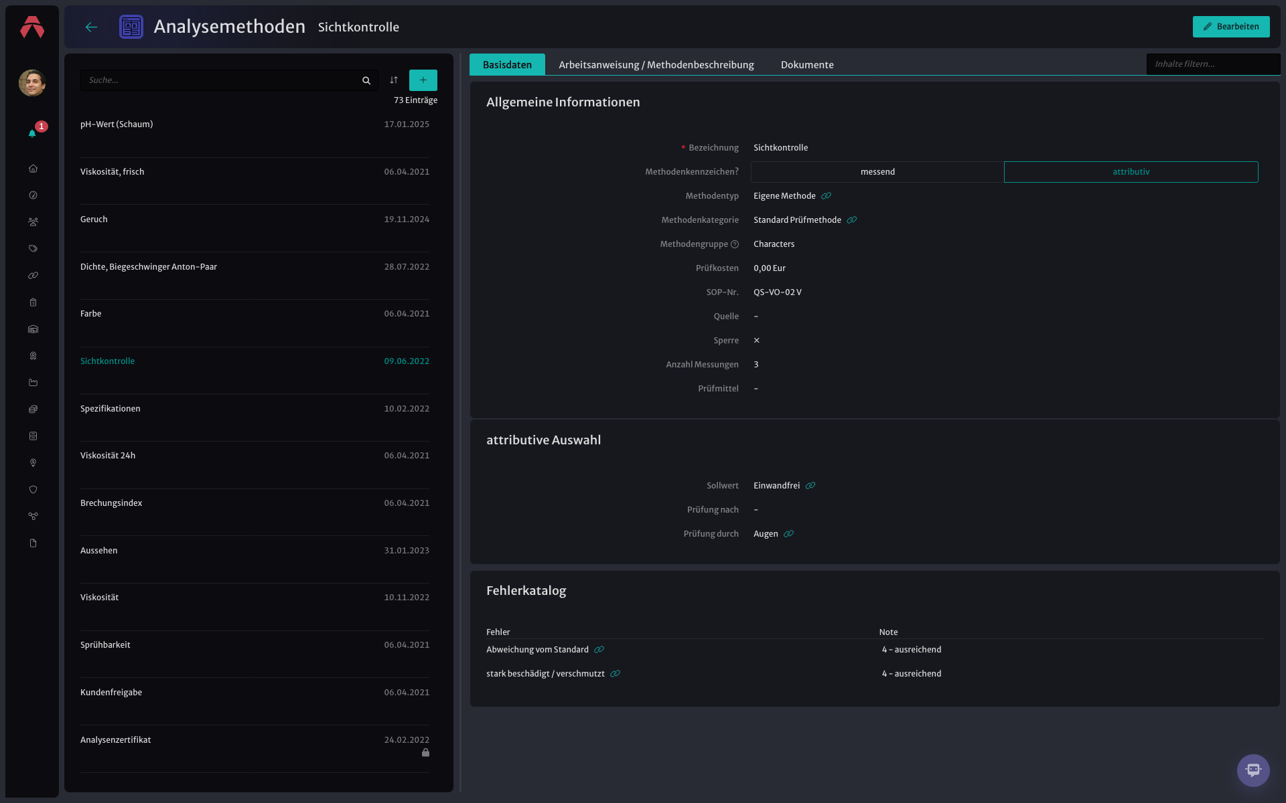
Task: Open link icon next to Einwandfrei
Action: [810, 486]
